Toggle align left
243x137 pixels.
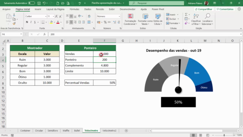67,22
